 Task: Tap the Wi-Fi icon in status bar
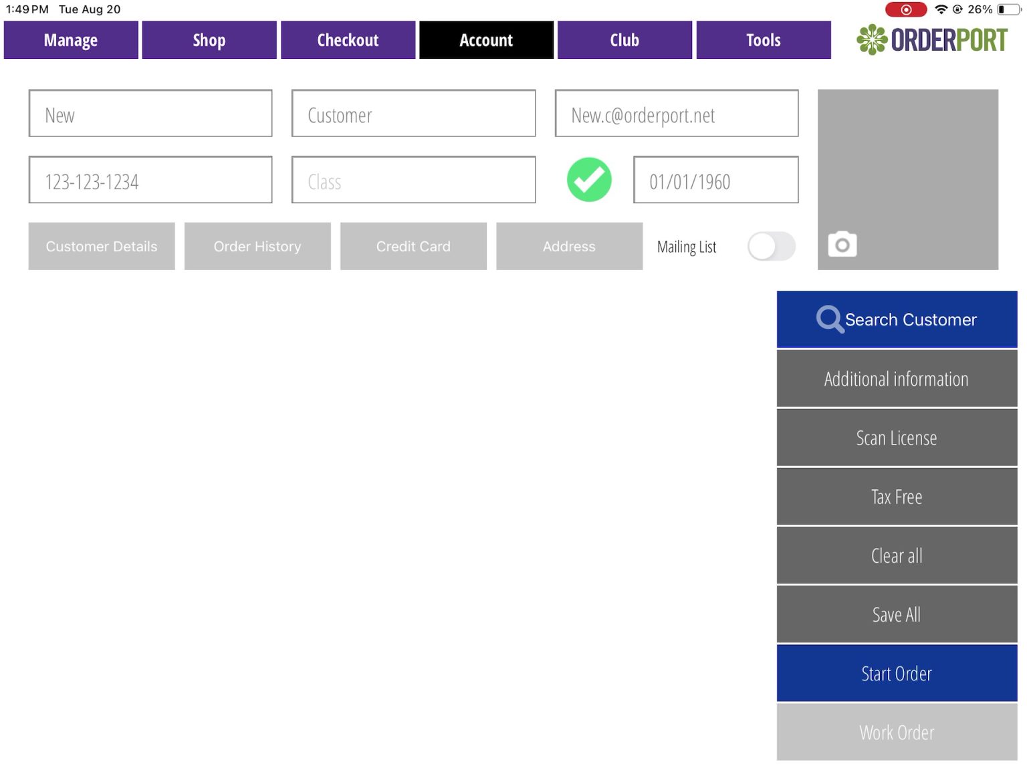point(942,9)
